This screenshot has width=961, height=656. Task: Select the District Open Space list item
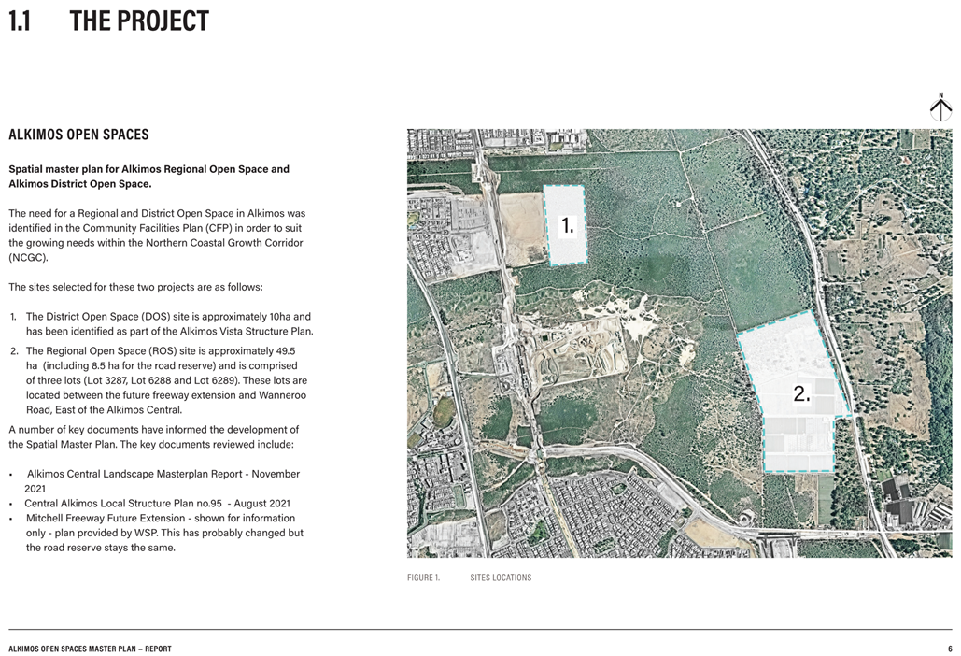click(x=168, y=324)
